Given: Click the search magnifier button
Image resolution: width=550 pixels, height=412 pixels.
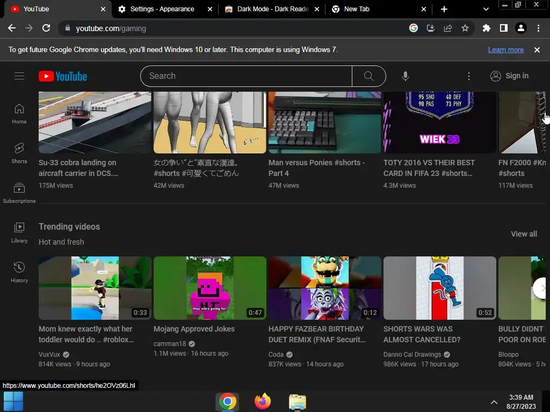Looking at the screenshot, I should pos(368,76).
